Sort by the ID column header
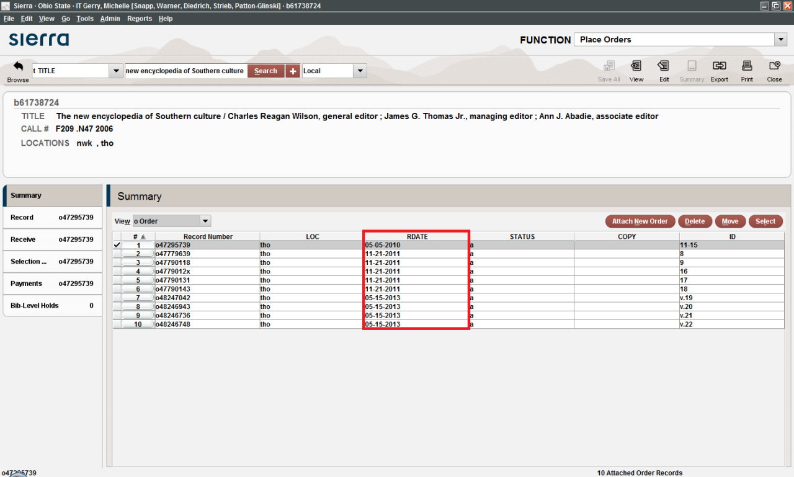The height and width of the screenshot is (477, 794). pyautogui.click(x=732, y=236)
